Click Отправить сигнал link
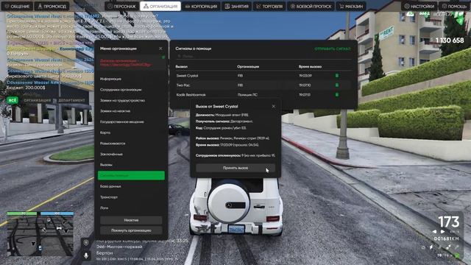Image resolution: width=471 pixels, height=265 pixels. point(333,49)
